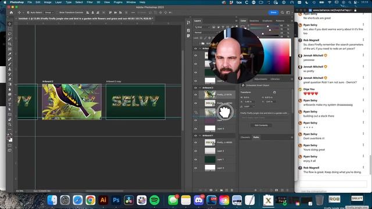372x209 pixels.
Task: Click the add layer mask icon
Action: tap(211, 190)
